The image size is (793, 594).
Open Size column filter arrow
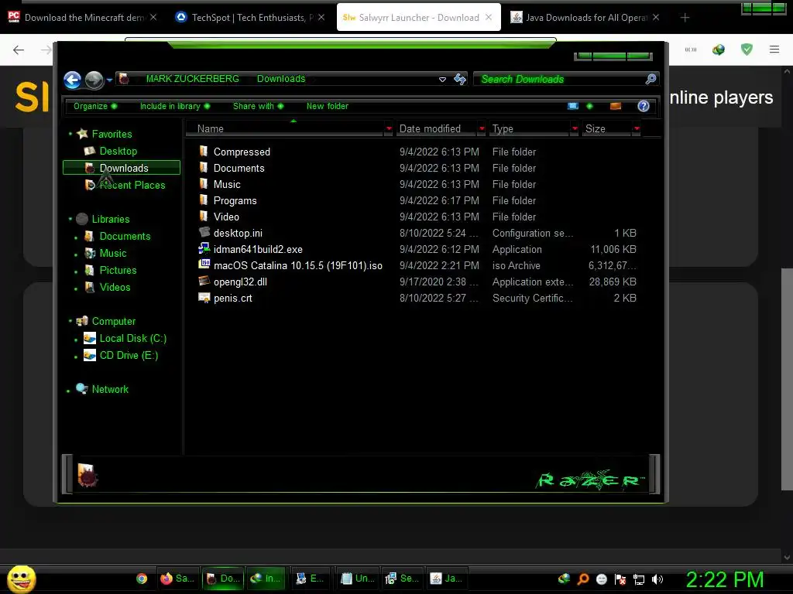click(x=637, y=129)
